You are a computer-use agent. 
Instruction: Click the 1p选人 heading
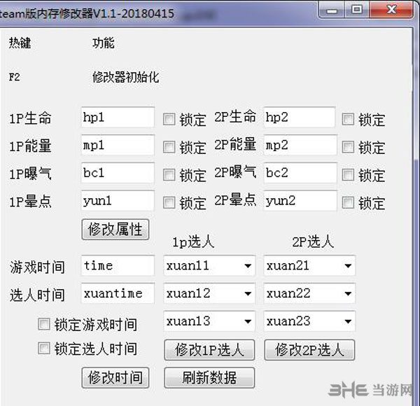193,242
